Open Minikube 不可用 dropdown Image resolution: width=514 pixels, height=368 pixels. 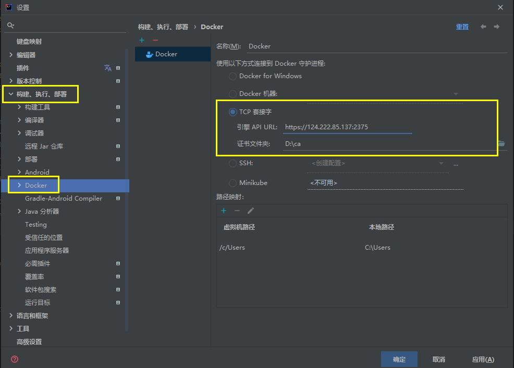(x=385, y=183)
